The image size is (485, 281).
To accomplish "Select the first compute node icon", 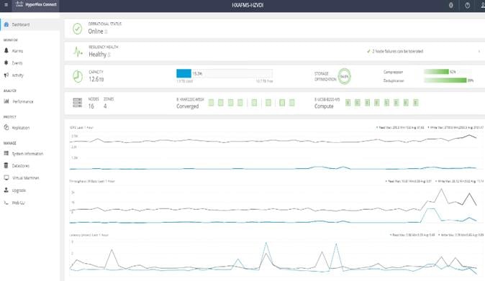I will [348, 103].
